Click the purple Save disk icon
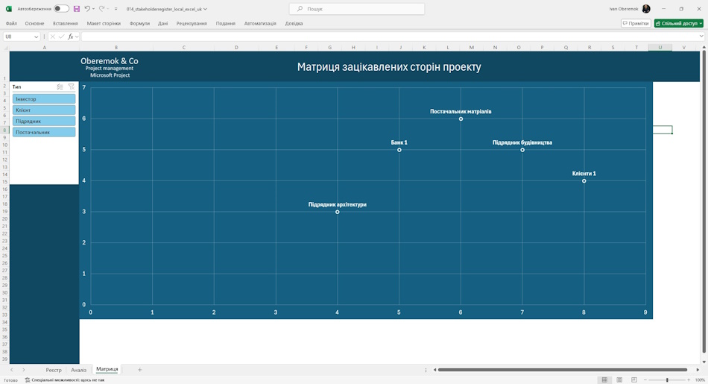708x384 pixels. 77,9
